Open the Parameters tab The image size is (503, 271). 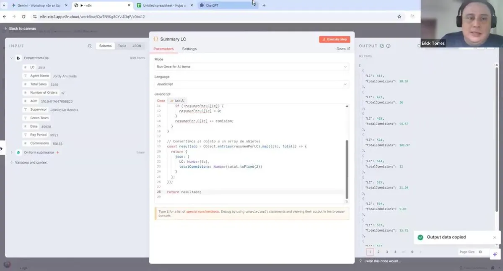click(163, 49)
